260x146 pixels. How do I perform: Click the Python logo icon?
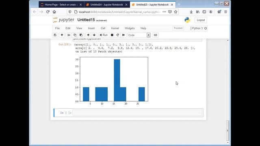coord(187,20)
